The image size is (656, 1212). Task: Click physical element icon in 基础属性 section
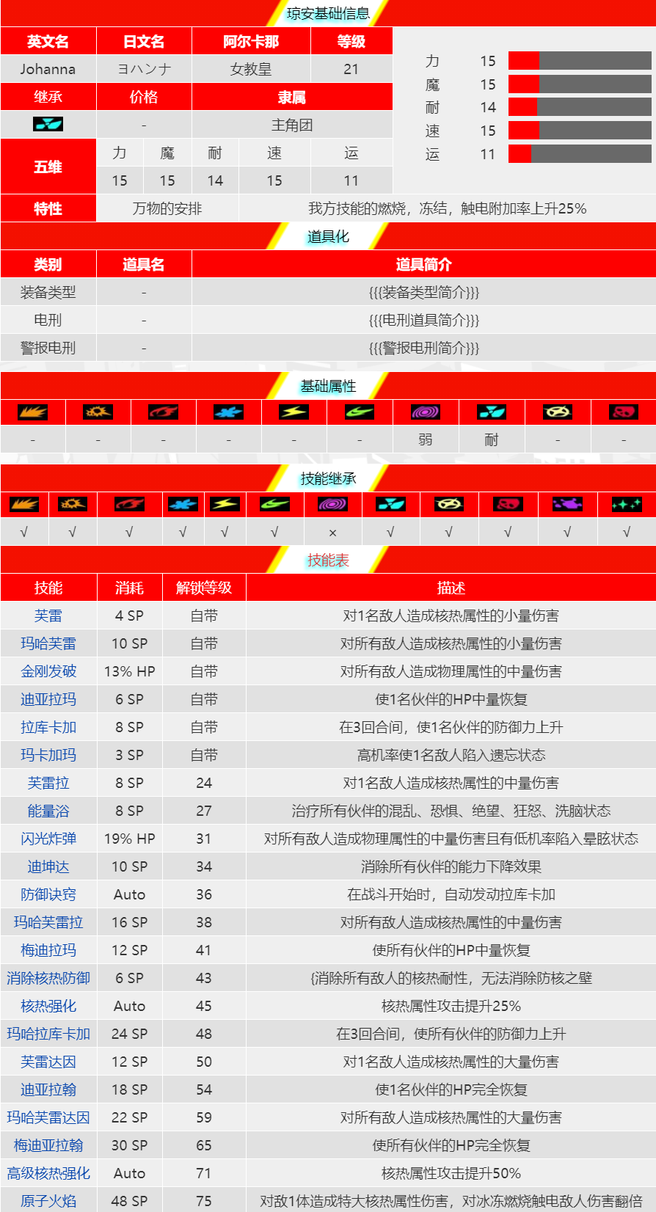tap(32, 412)
